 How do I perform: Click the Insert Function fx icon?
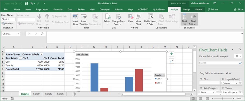pos(42,34)
